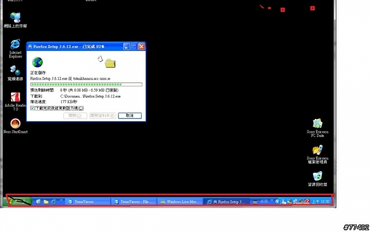Image resolution: width=372 pixels, height=232 pixels.
Task: Open the Nero StartSmart desktop icon
Action: (x=16, y=126)
